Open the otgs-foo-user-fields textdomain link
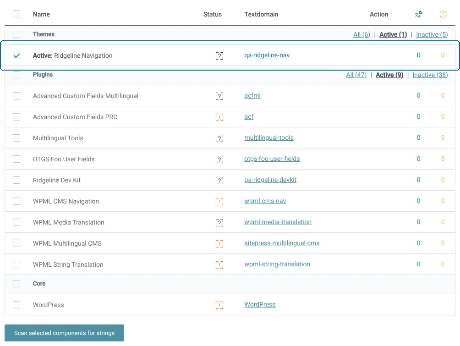The image size is (460, 346). [x=272, y=159]
